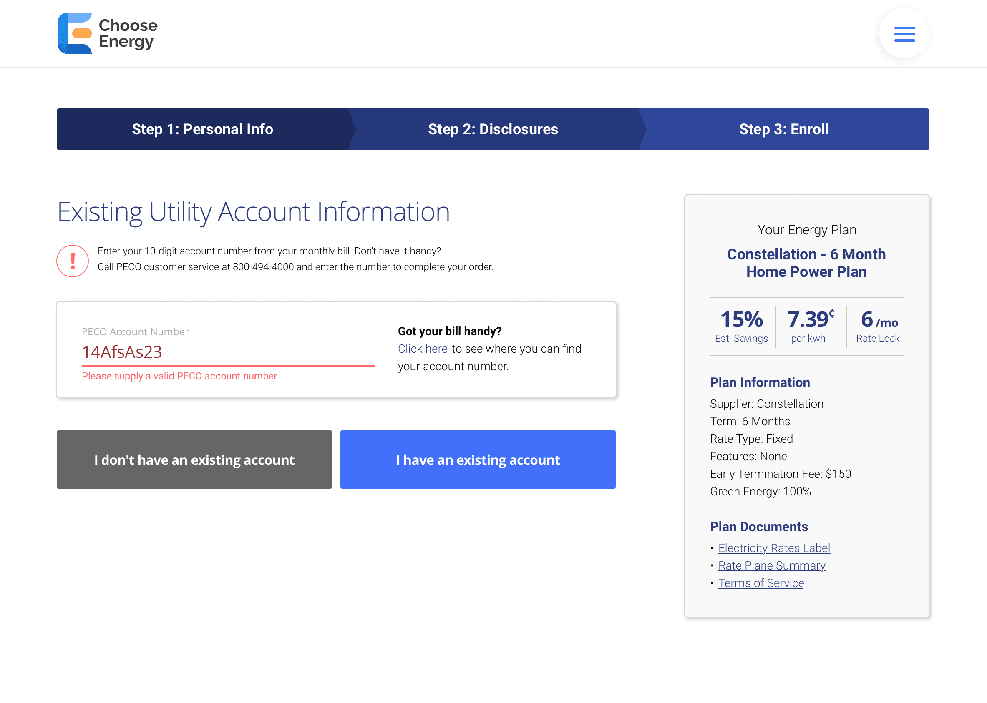The image size is (987, 703).
Task: Click the 'Plan Documents' heading
Action: 759,526
